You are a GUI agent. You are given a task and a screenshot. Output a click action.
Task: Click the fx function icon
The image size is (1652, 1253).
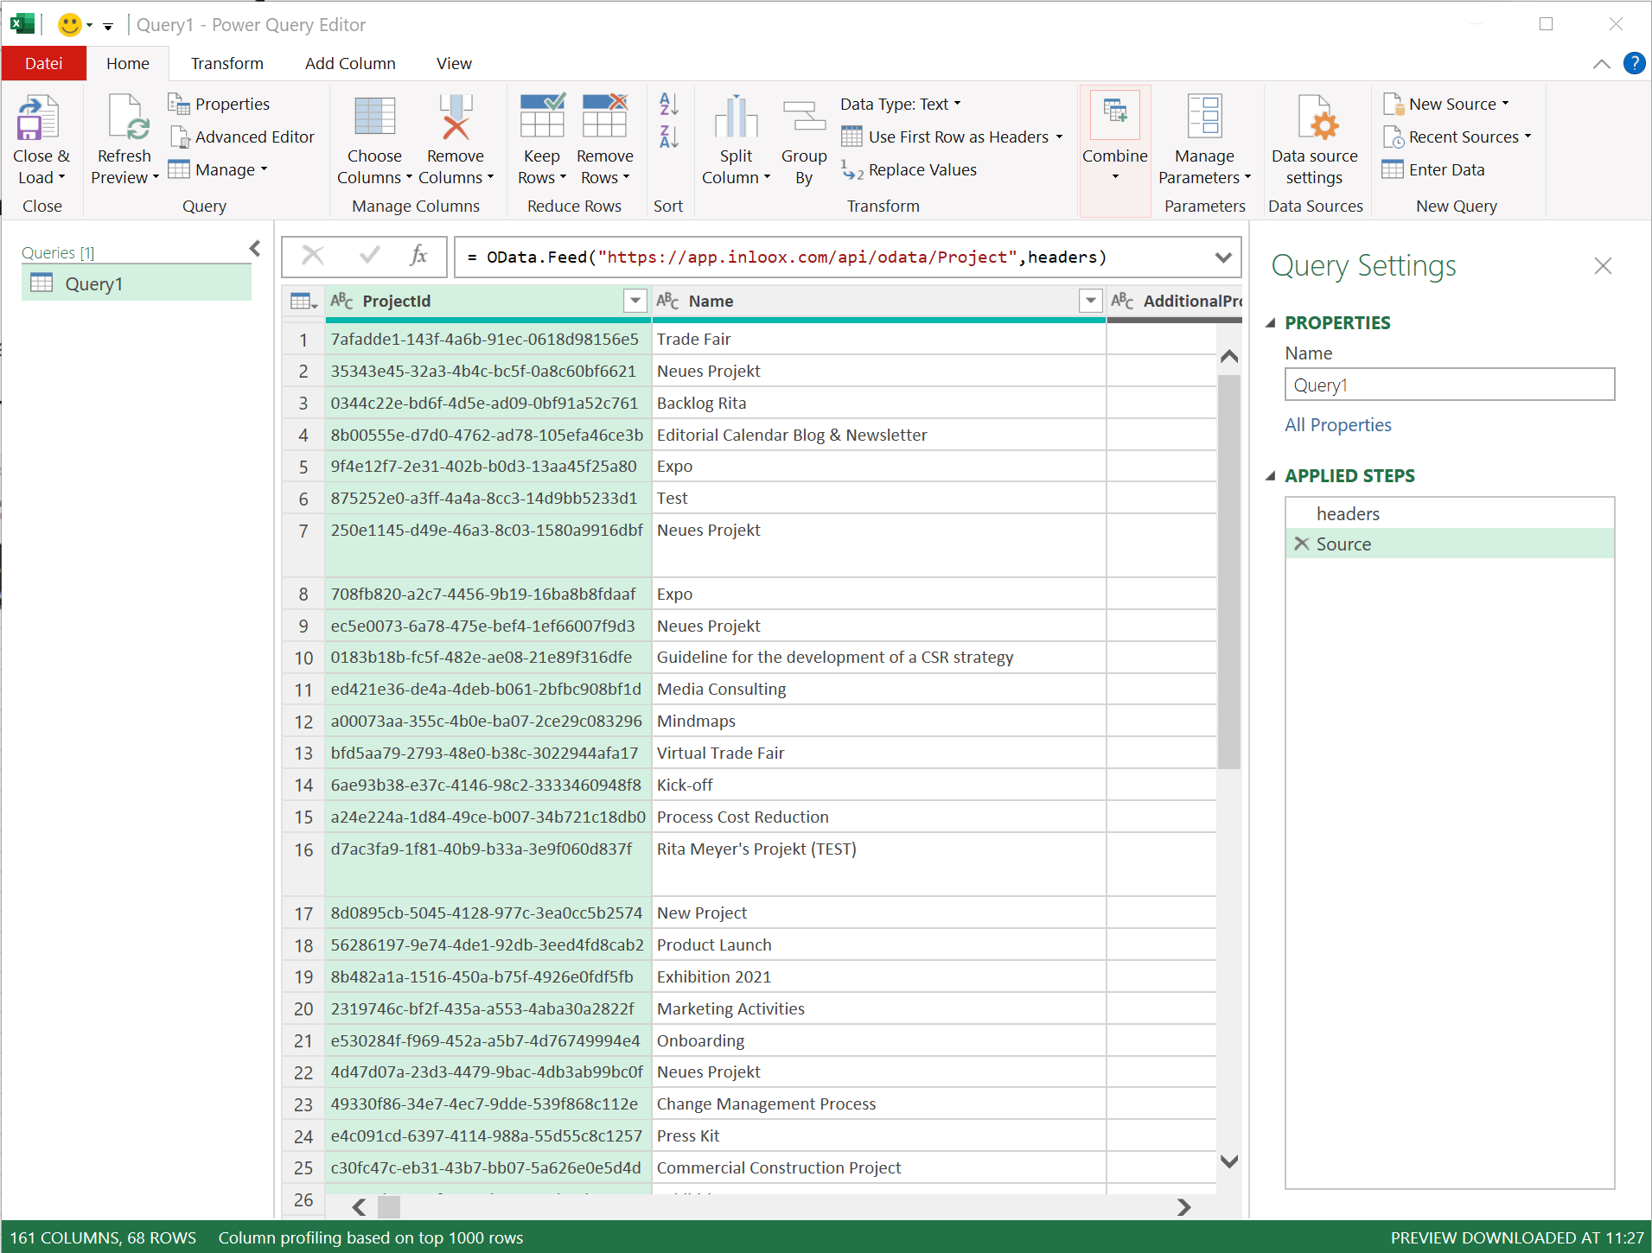coord(419,255)
